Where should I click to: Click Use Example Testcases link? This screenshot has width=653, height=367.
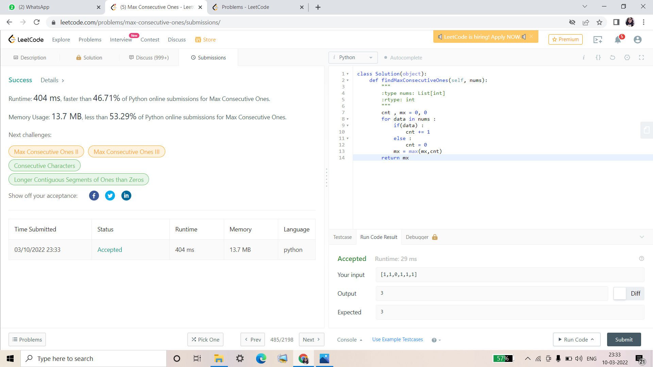(x=397, y=339)
